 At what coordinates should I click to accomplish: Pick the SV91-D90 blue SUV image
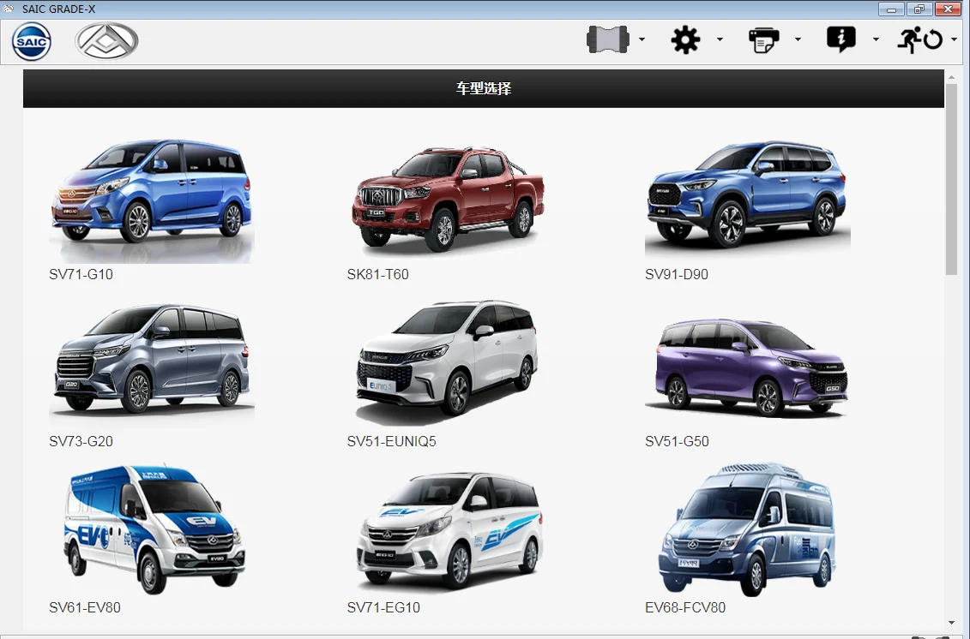[x=747, y=196]
